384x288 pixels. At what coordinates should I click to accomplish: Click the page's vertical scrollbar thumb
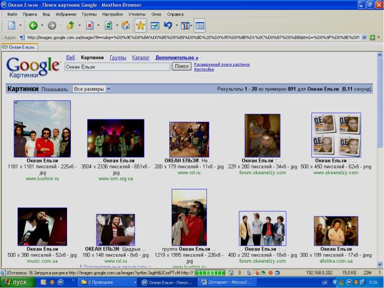click(x=380, y=103)
